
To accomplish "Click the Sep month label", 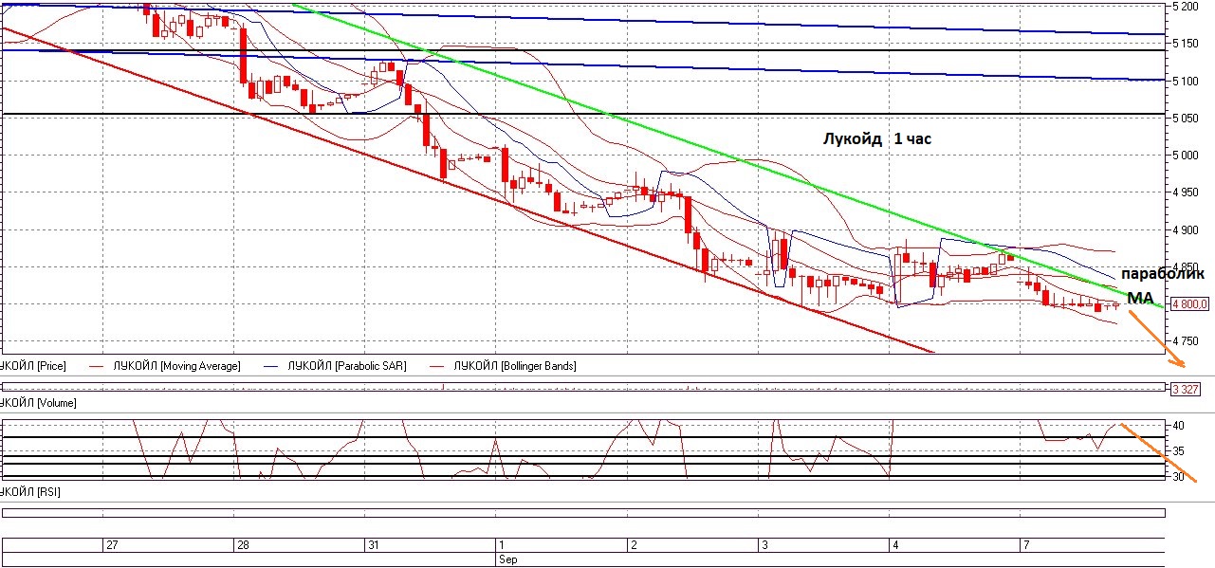I will pos(508,559).
